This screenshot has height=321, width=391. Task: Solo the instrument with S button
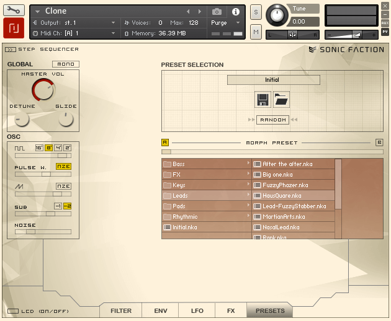coord(256,12)
